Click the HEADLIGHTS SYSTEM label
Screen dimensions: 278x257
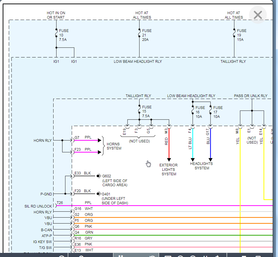coord(202,166)
